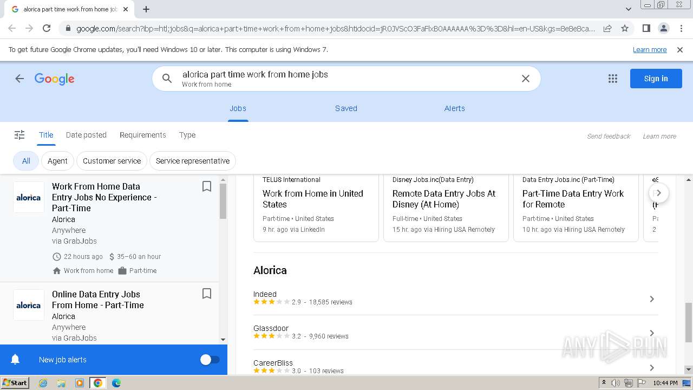Expand CareerBliss reviews row

[455, 366]
